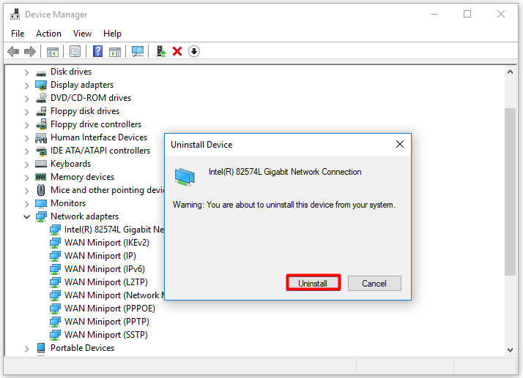The image size is (523, 378).
Task: Click the Portable Devices icon
Action: pyautogui.click(x=41, y=348)
